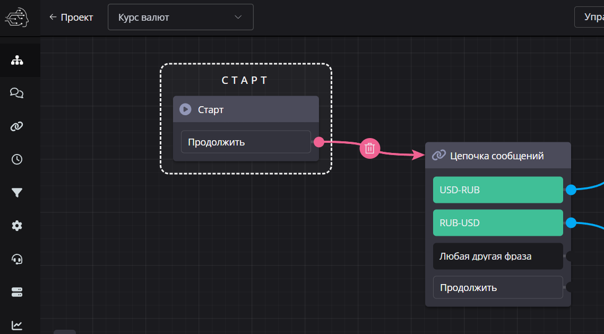
Task: Click Любая другая фраза option
Action: click(x=497, y=256)
